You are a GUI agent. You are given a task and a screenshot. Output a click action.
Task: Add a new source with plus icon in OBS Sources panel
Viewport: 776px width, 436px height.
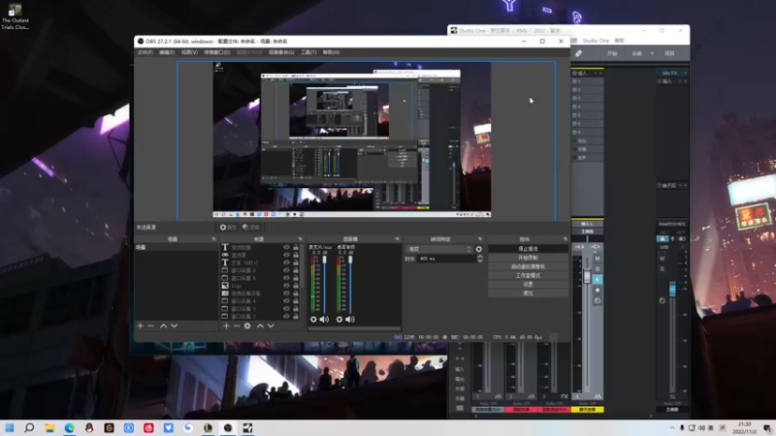pyautogui.click(x=226, y=326)
